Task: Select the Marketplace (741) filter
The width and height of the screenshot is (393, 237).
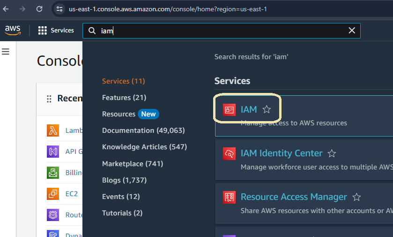Action: pyautogui.click(x=133, y=164)
